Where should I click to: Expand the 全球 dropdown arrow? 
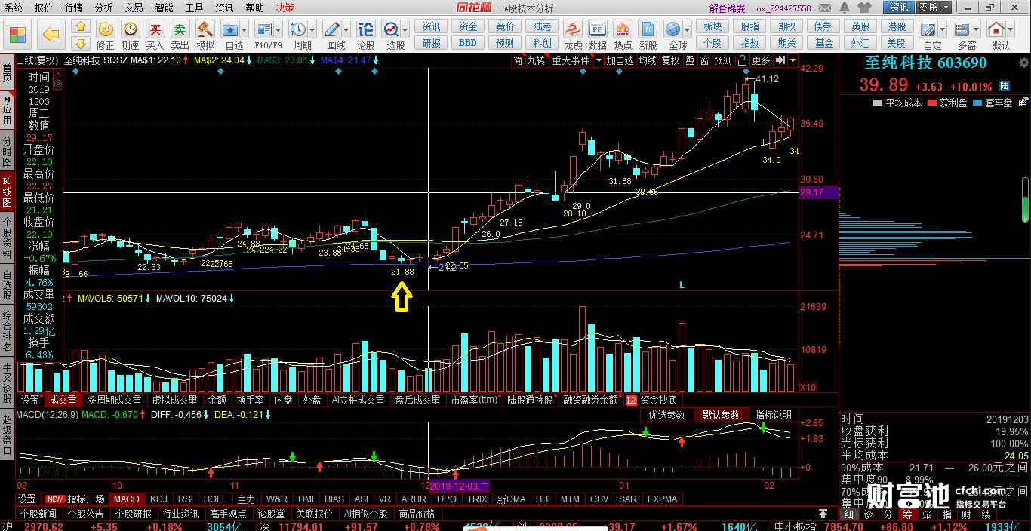(x=686, y=30)
